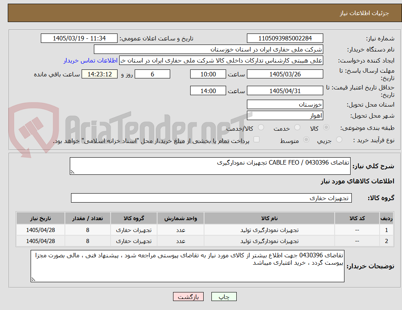
Task: Click item name in row 1
Action: (269, 230)
